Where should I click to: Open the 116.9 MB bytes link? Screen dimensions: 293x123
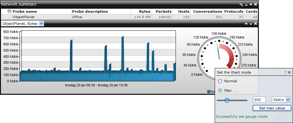coord(142,17)
